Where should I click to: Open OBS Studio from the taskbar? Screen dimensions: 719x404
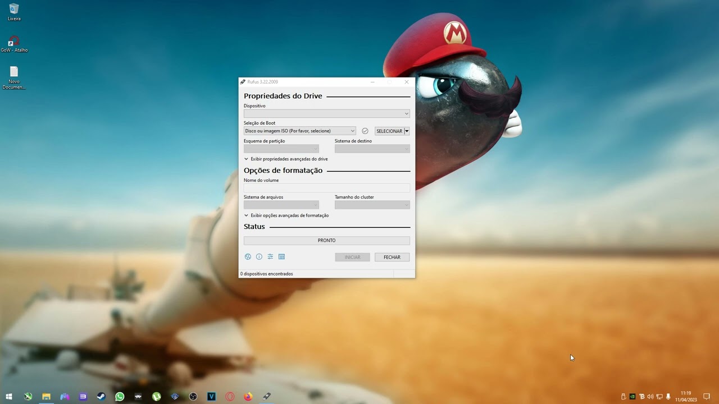193,397
